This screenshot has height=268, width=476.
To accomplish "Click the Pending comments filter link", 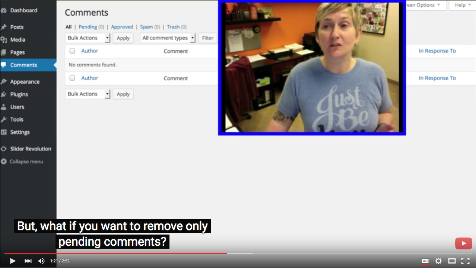I will point(88,27).
